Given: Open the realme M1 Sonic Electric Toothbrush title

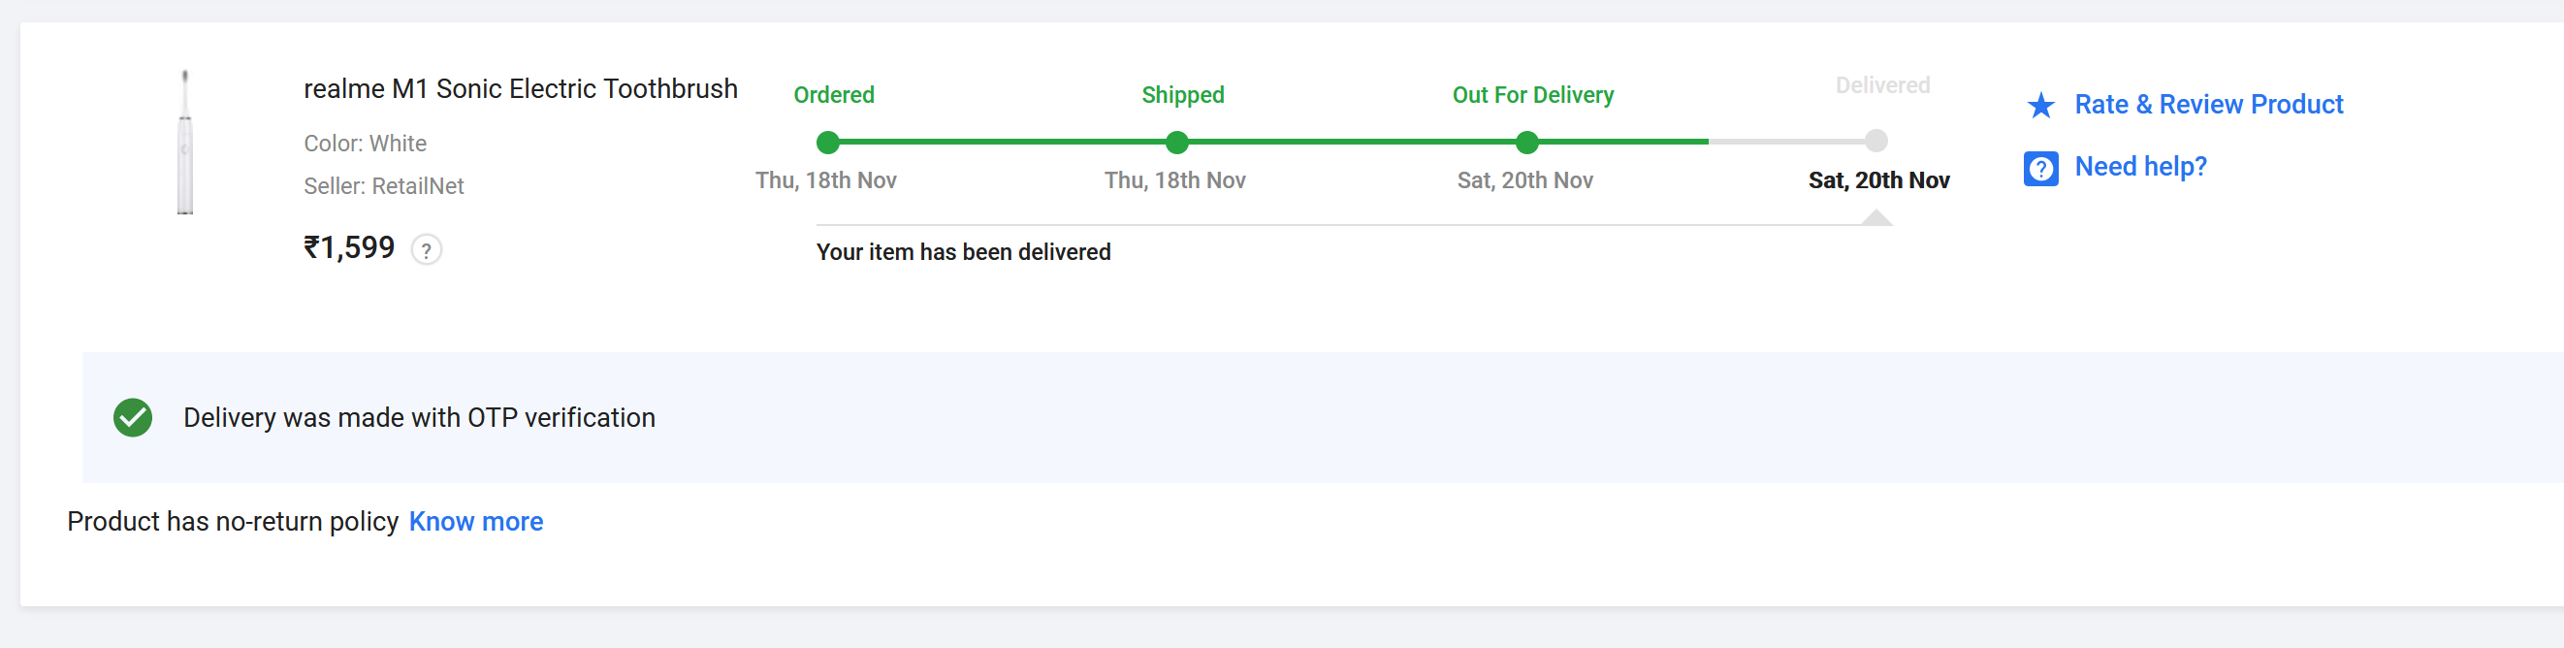Looking at the screenshot, I should tap(521, 88).
